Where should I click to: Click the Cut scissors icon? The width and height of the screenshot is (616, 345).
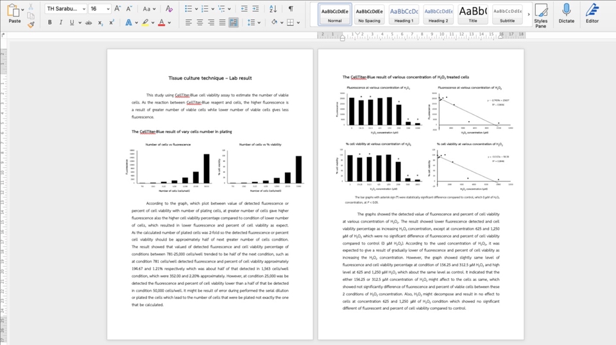[31, 6]
